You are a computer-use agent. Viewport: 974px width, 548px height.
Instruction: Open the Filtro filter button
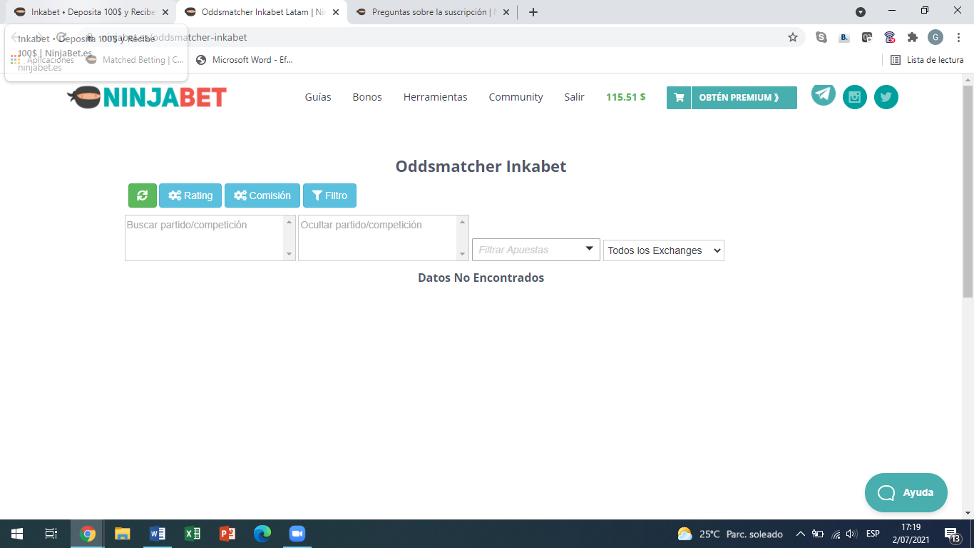pos(329,196)
